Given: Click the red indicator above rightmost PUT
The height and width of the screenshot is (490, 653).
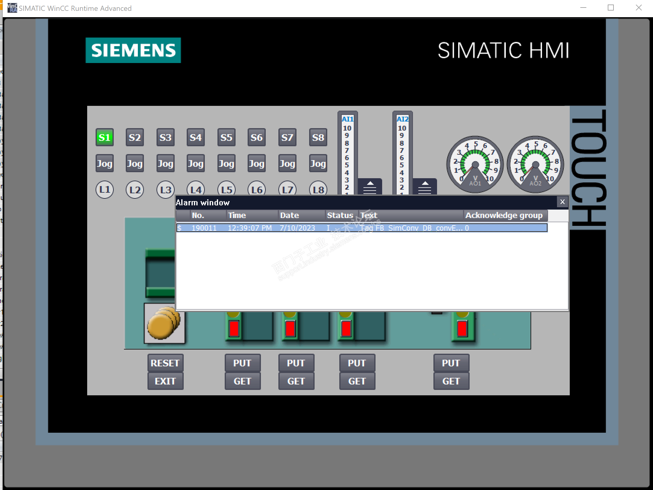Looking at the screenshot, I should (462, 328).
